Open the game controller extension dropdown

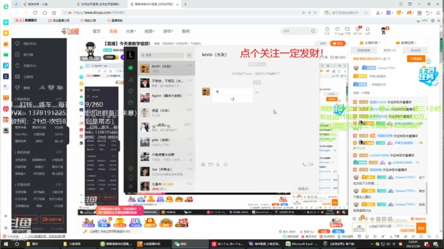tap(409, 13)
